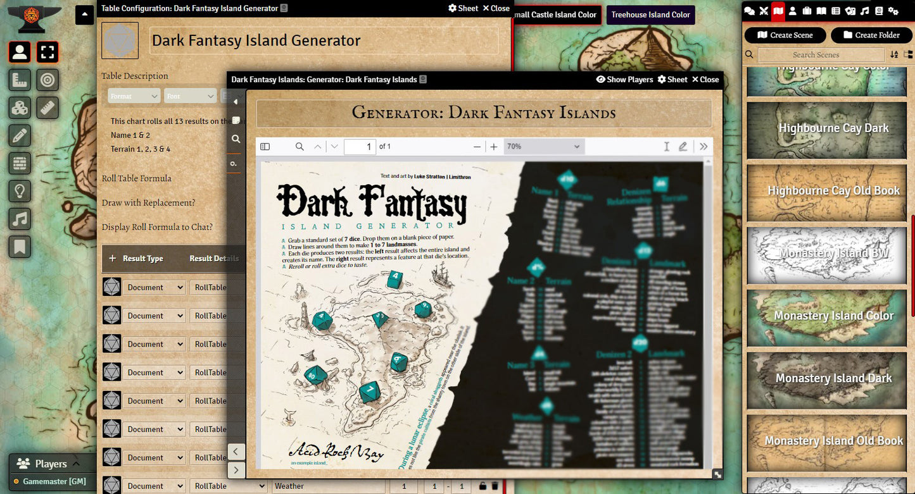Select the Journal Notes bookmark tool

point(20,246)
